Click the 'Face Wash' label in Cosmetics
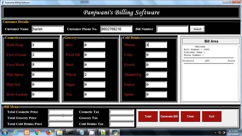The height and width of the screenshot is (136, 242). pos(15,65)
